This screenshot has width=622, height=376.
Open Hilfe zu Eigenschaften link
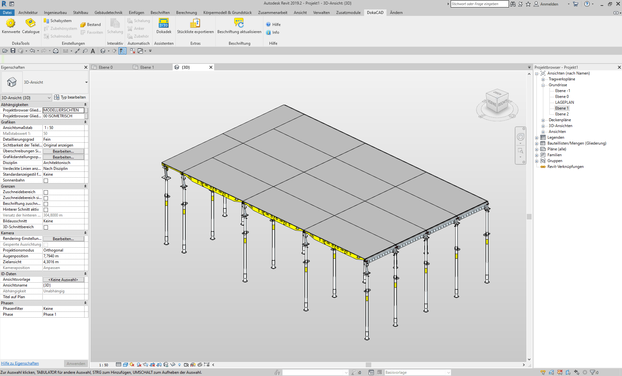coord(20,363)
